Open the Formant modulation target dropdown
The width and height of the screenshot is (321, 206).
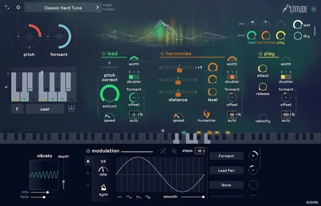tap(226, 156)
